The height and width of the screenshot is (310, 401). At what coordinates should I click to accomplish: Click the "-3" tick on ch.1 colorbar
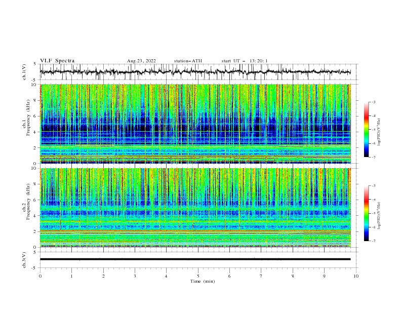click(x=373, y=102)
